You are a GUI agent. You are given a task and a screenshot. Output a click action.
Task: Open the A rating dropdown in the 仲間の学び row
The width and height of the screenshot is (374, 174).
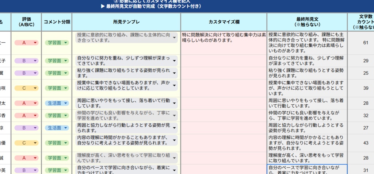[x=26, y=116]
